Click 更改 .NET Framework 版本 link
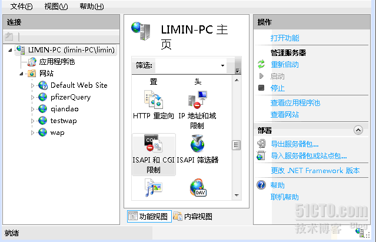 tap(315, 171)
